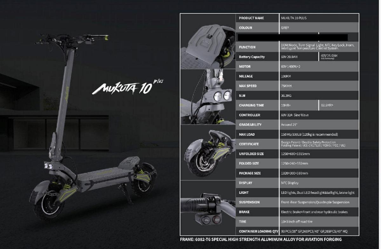Click the Mukuta 10 Plus logo text
The image size is (381, 249).
(128, 86)
